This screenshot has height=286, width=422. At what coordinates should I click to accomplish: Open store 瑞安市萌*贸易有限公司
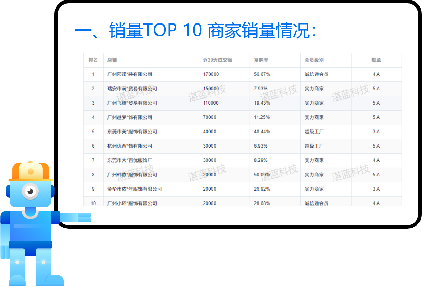coord(132,89)
